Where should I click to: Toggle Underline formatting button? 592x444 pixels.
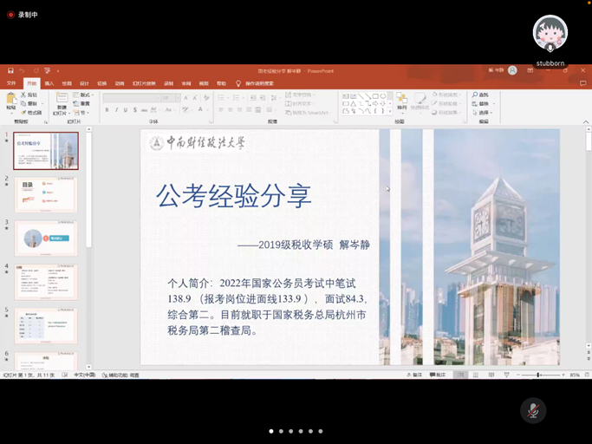(x=125, y=110)
